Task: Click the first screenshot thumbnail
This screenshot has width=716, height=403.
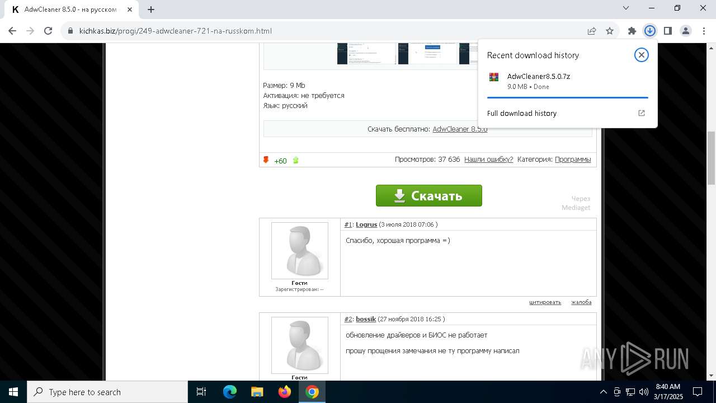Action: pos(366,54)
